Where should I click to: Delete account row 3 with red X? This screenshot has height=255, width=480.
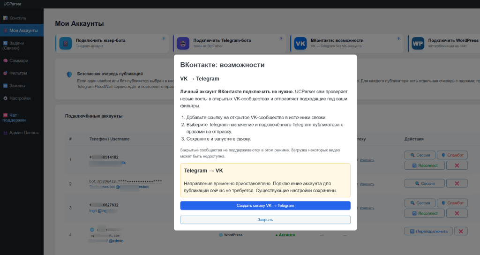click(x=457, y=213)
